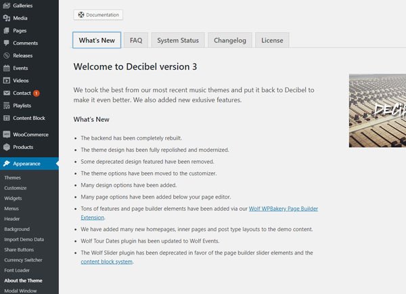Click the Decibel mixer preview image
Image resolution: width=406 pixels, height=294 pixels.
378,110
